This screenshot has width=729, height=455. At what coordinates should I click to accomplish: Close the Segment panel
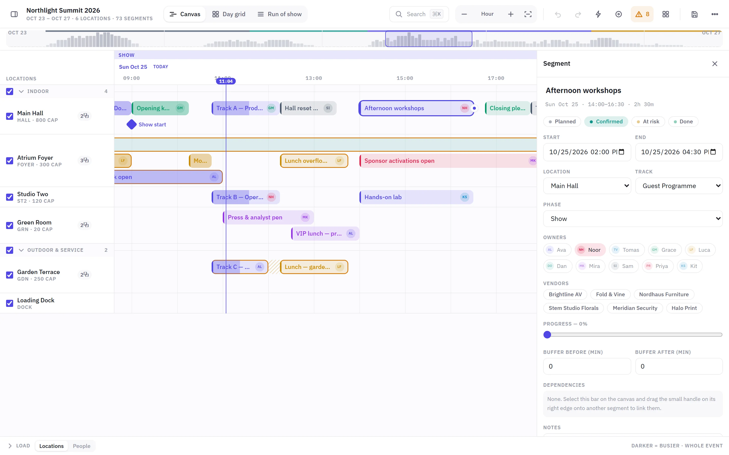715,63
